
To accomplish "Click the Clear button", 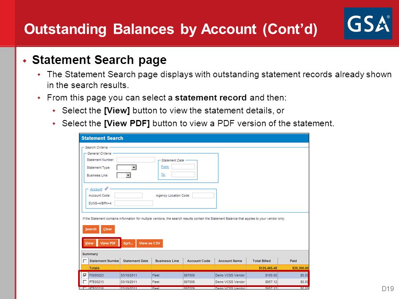I will click(x=108, y=229).
